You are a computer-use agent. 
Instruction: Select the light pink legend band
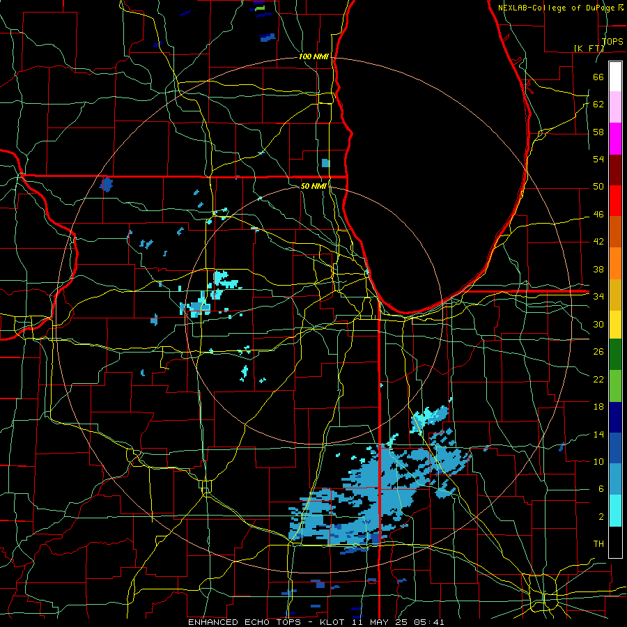coord(615,107)
